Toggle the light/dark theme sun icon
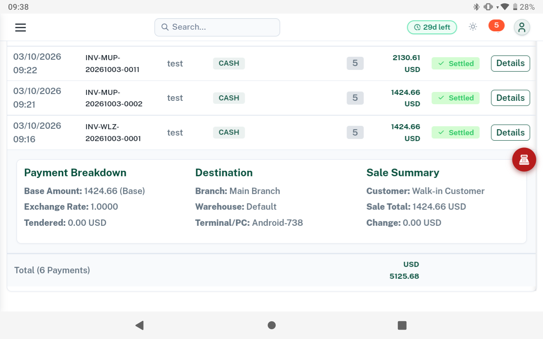Image resolution: width=543 pixels, height=339 pixels. click(473, 27)
